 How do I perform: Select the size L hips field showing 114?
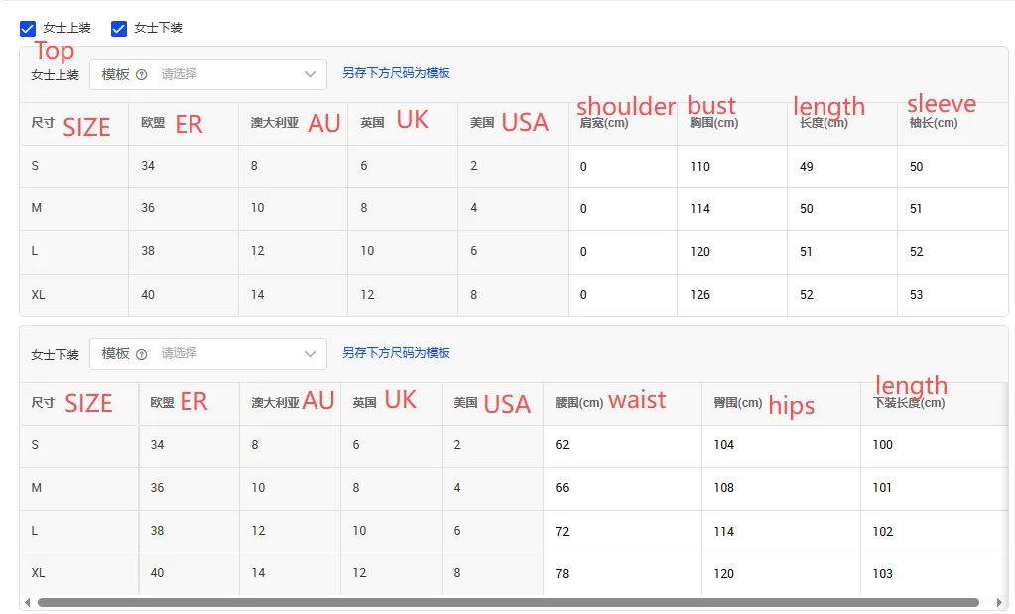780,531
